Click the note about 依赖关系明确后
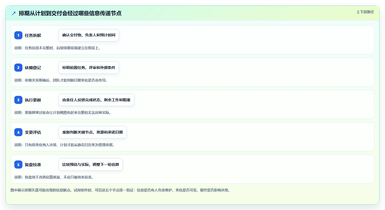Image resolution: width=385 pixels, height=210 pixels. pos(61,80)
